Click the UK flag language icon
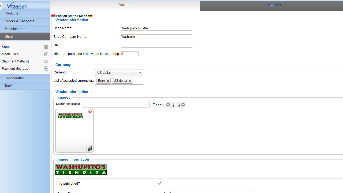Screen dimensions: 343x193 click(53, 16)
